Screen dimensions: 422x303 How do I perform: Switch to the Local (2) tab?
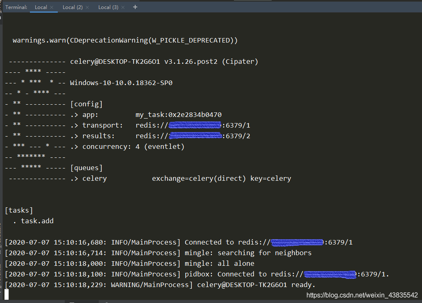(x=73, y=7)
